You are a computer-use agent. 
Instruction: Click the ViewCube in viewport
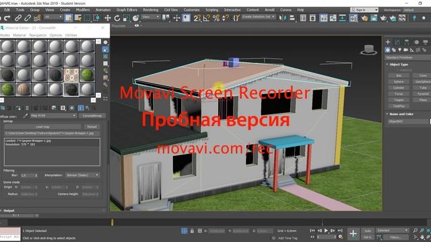pos(368,50)
